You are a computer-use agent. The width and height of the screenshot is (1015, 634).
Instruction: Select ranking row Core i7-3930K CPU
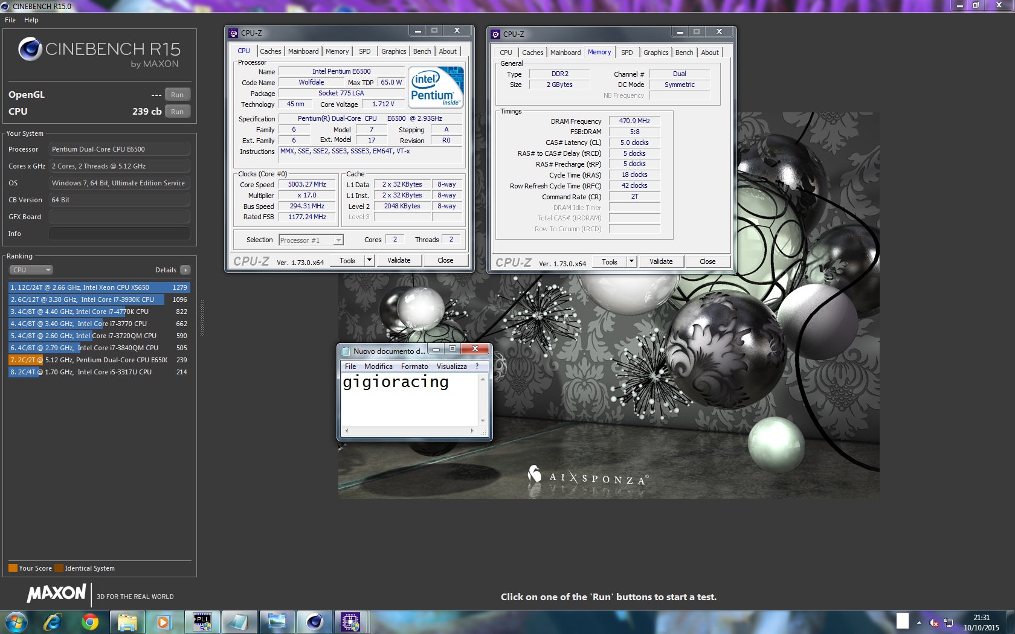99,299
